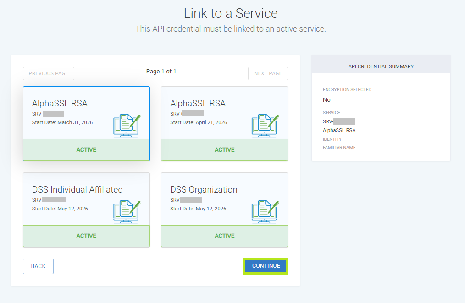Click the 'DSS Individual Affiliated' card title
The height and width of the screenshot is (303, 465).
click(x=77, y=189)
